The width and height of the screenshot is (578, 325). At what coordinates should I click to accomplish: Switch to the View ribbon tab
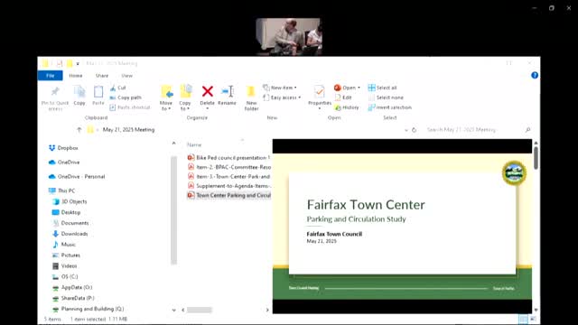tap(126, 76)
